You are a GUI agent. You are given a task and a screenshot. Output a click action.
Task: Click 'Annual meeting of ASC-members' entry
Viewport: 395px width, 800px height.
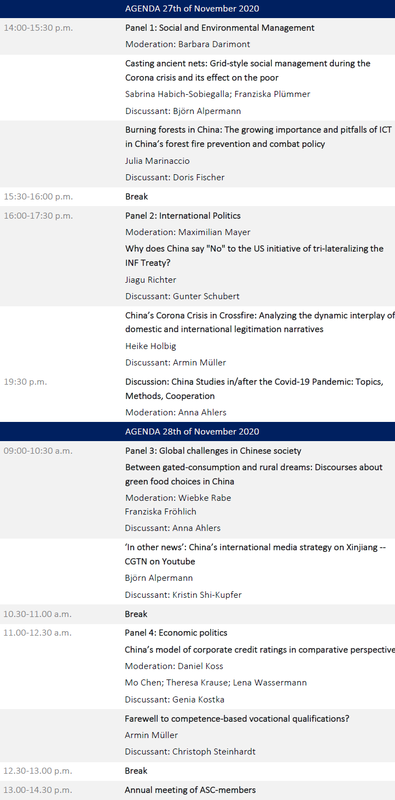[190, 790]
